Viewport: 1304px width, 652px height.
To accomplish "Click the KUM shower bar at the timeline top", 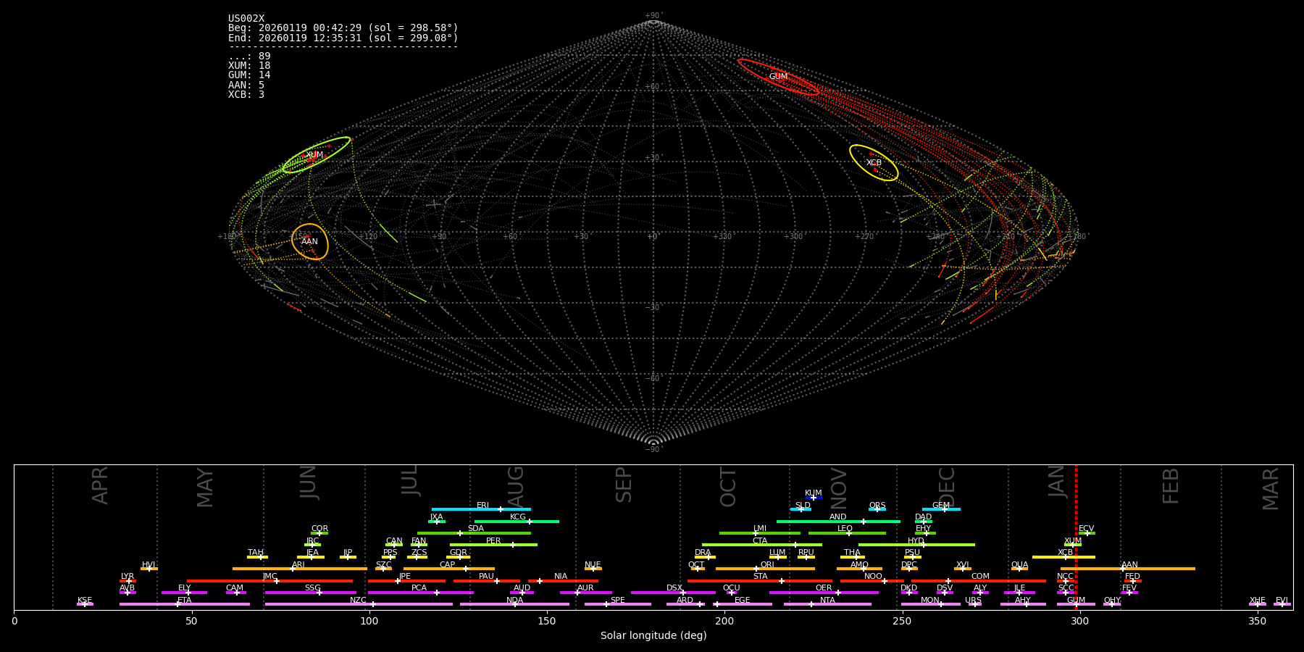I will coord(814,498).
